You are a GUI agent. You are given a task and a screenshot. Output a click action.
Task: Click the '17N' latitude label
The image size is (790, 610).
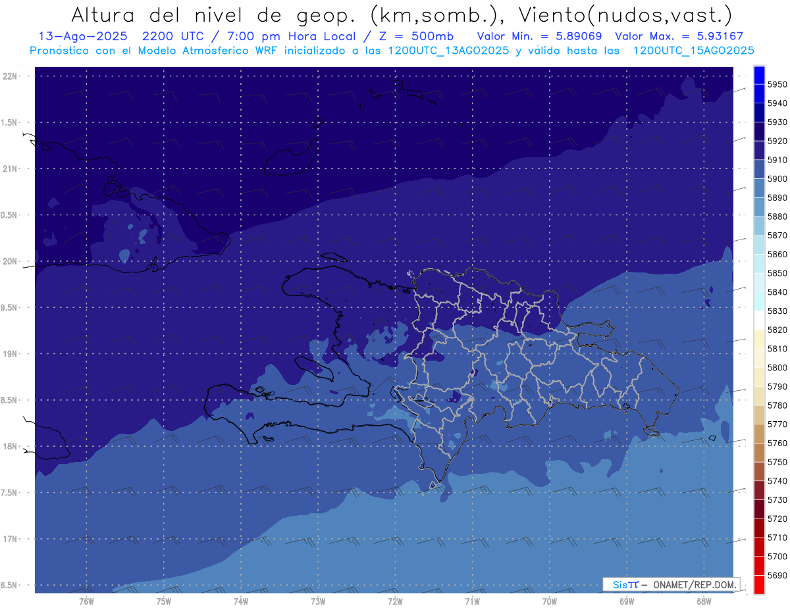(x=10, y=539)
